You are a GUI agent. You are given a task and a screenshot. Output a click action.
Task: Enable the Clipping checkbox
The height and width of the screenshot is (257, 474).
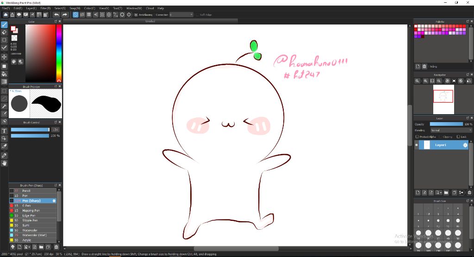(441, 137)
